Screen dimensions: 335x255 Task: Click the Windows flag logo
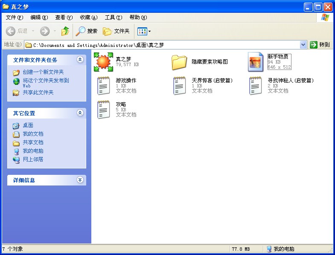coord(325,17)
